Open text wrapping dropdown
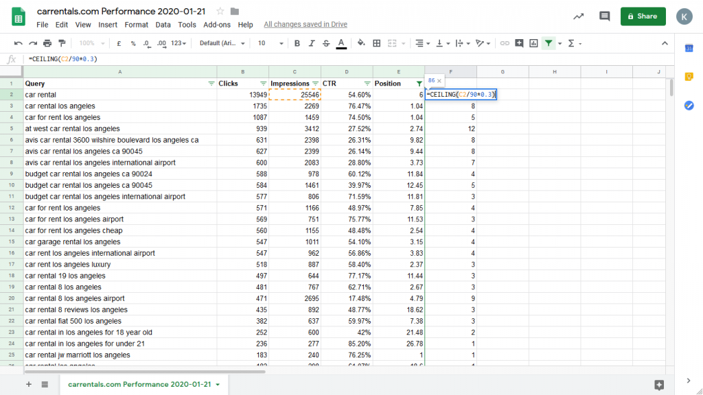 (x=462, y=43)
